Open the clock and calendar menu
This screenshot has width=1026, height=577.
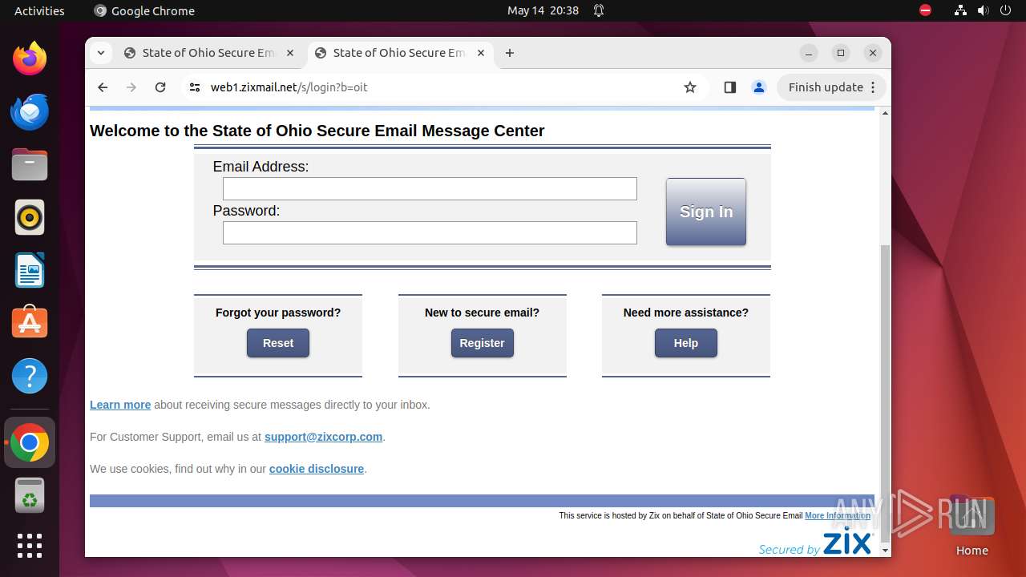tap(543, 10)
